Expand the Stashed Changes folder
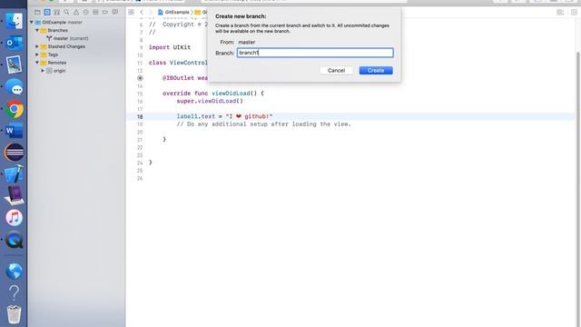The height and width of the screenshot is (327, 581). point(37,46)
